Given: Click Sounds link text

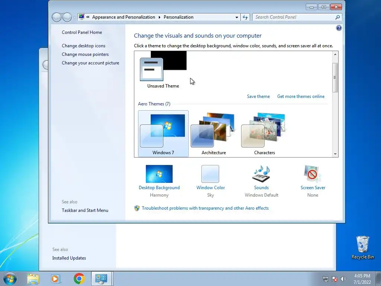Looking at the screenshot, I should (x=262, y=188).
